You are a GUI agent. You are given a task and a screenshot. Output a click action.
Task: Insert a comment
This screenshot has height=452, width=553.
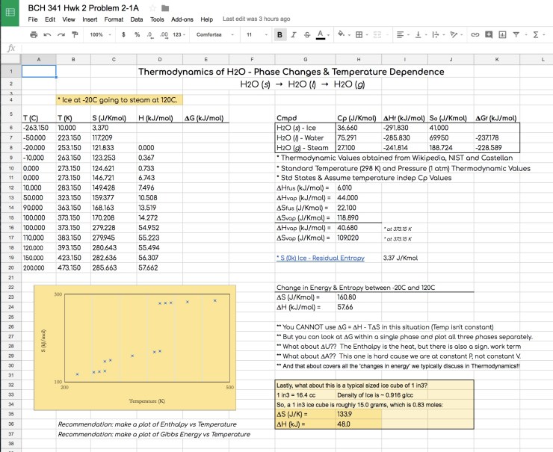pyautogui.click(x=489, y=34)
